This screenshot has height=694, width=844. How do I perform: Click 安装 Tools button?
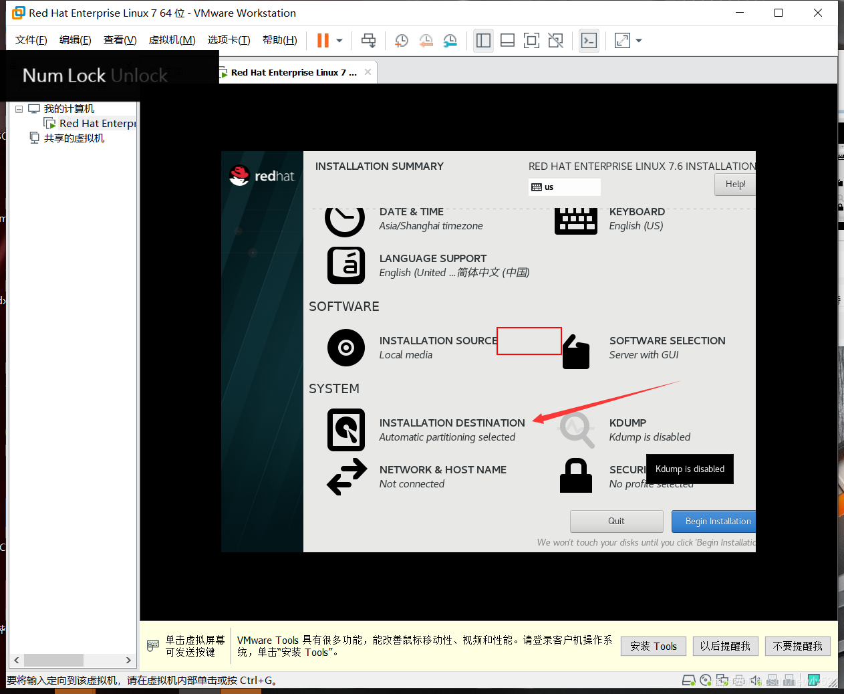pyautogui.click(x=654, y=647)
